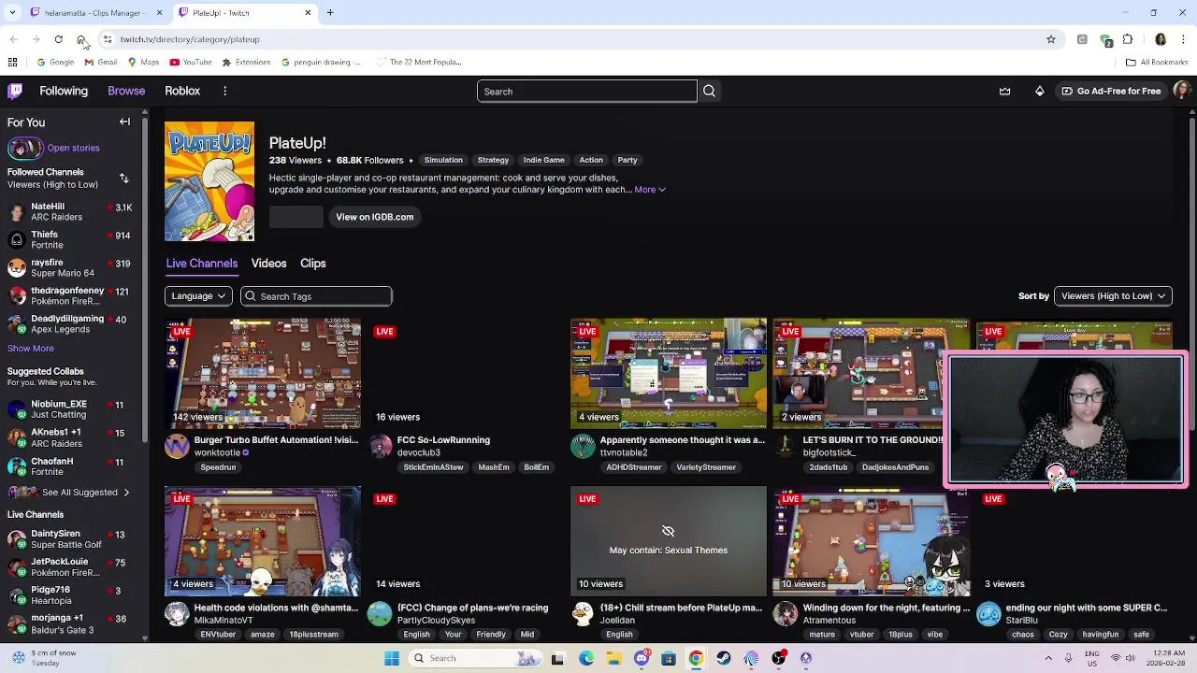Switch to the Clips tab

pyautogui.click(x=313, y=264)
